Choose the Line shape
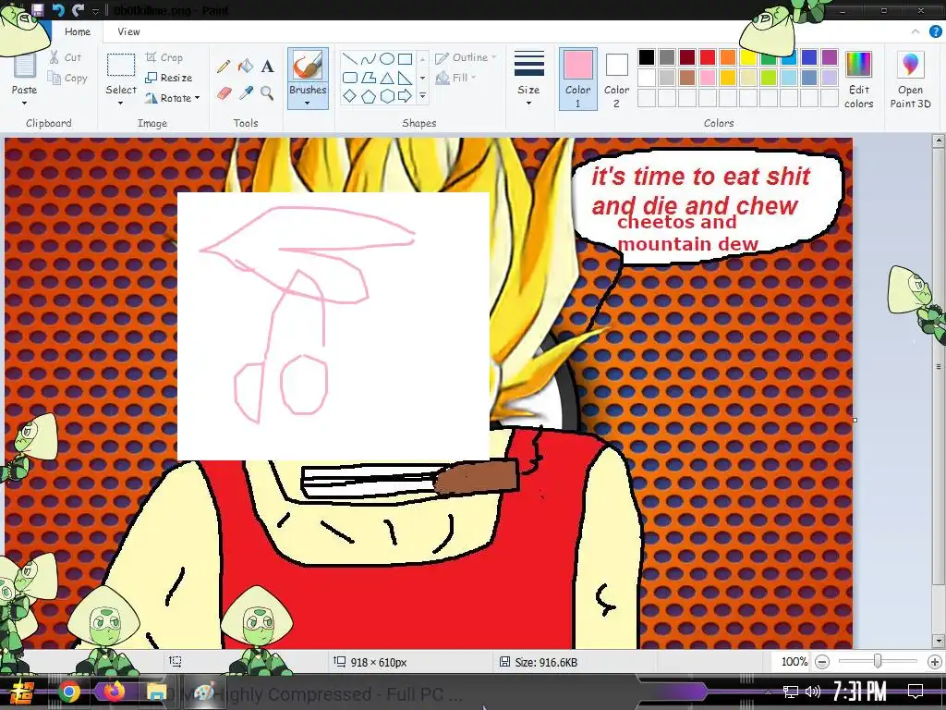This screenshot has height=710, width=946. tap(349, 59)
